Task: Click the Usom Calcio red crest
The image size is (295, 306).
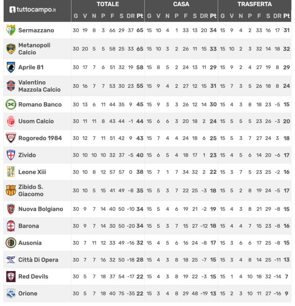Action: 11,121
